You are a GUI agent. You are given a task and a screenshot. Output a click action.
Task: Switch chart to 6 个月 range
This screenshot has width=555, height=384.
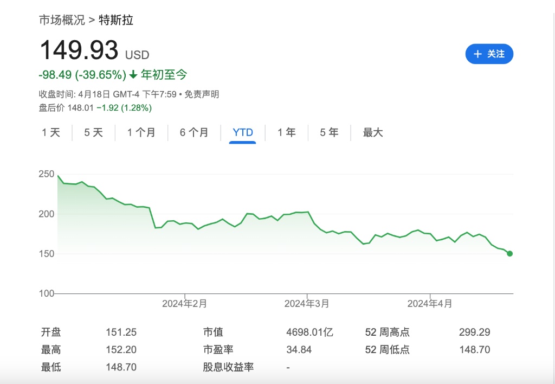pos(194,133)
